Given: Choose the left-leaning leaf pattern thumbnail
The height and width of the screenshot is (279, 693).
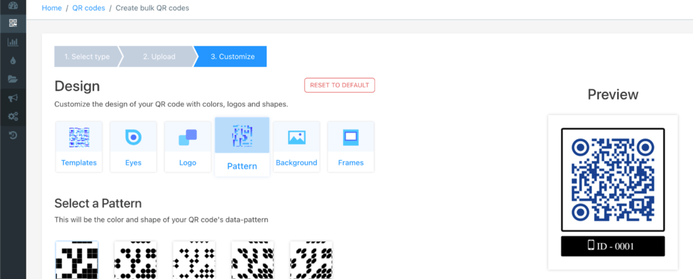Looking at the screenshot, I should tap(253, 259).
